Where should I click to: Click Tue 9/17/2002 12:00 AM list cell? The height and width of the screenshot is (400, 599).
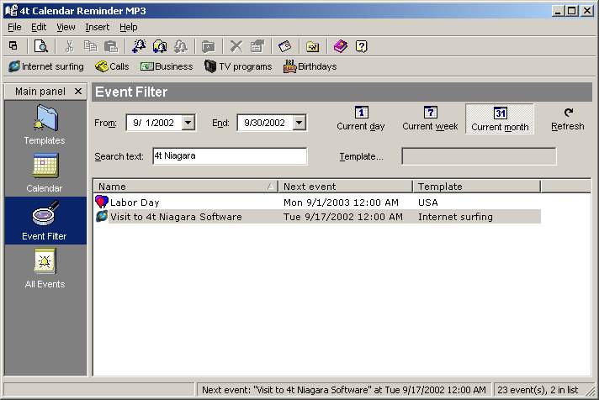(x=342, y=217)
